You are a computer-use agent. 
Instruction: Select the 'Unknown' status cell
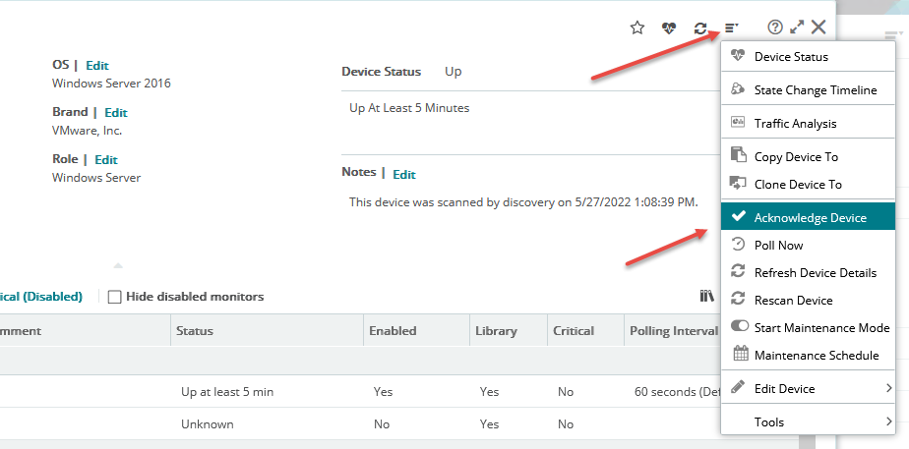pos(208,424)
